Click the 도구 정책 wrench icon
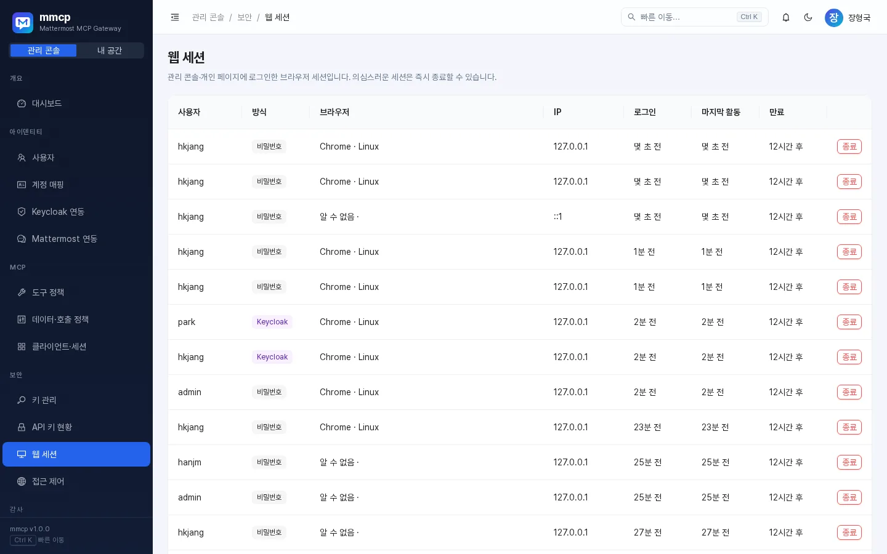Image resolution: width=887 pixels, height=554 pixels. [x=22, y=292]
